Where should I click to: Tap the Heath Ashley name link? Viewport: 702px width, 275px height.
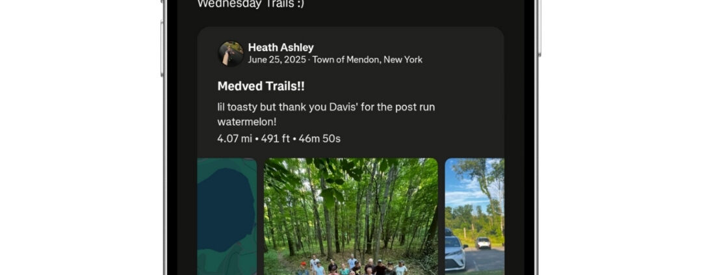point(281,47)
